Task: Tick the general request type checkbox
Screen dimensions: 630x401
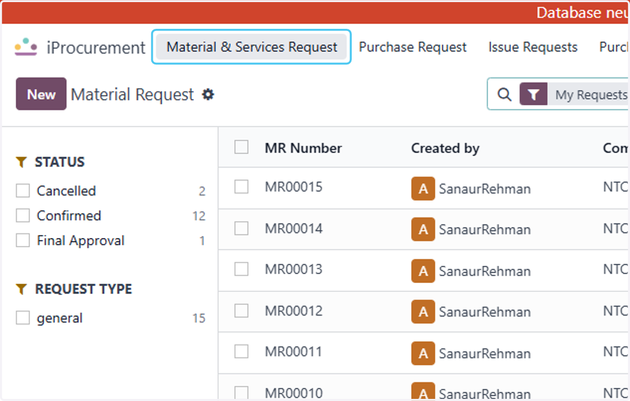Action: (x=23, y=318)
